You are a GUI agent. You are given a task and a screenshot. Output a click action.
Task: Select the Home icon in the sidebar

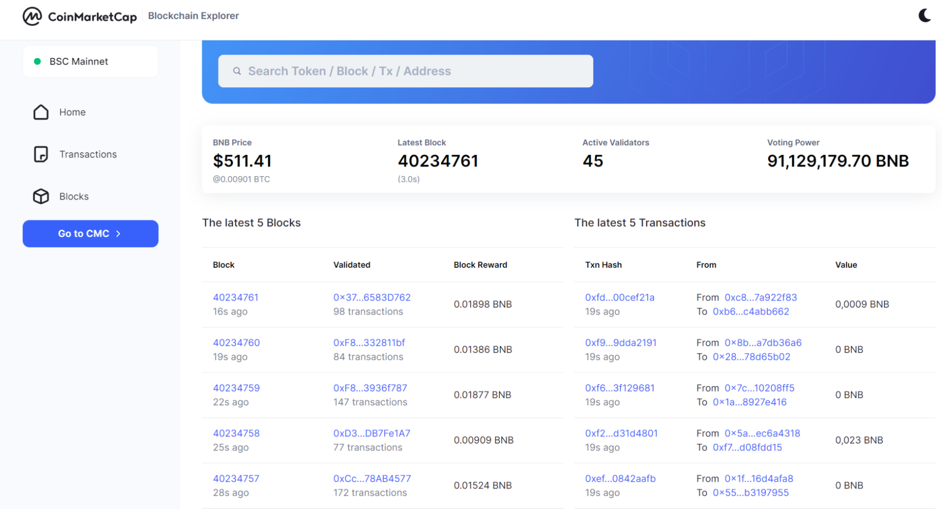coord(41,112)
